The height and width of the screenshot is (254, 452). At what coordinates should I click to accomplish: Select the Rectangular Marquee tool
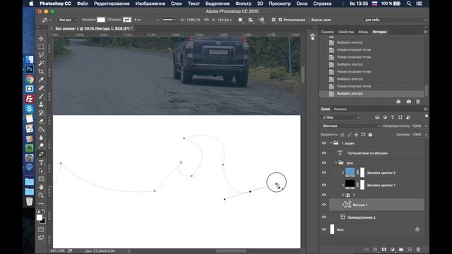pyautogui.click(x=41, y=47)
